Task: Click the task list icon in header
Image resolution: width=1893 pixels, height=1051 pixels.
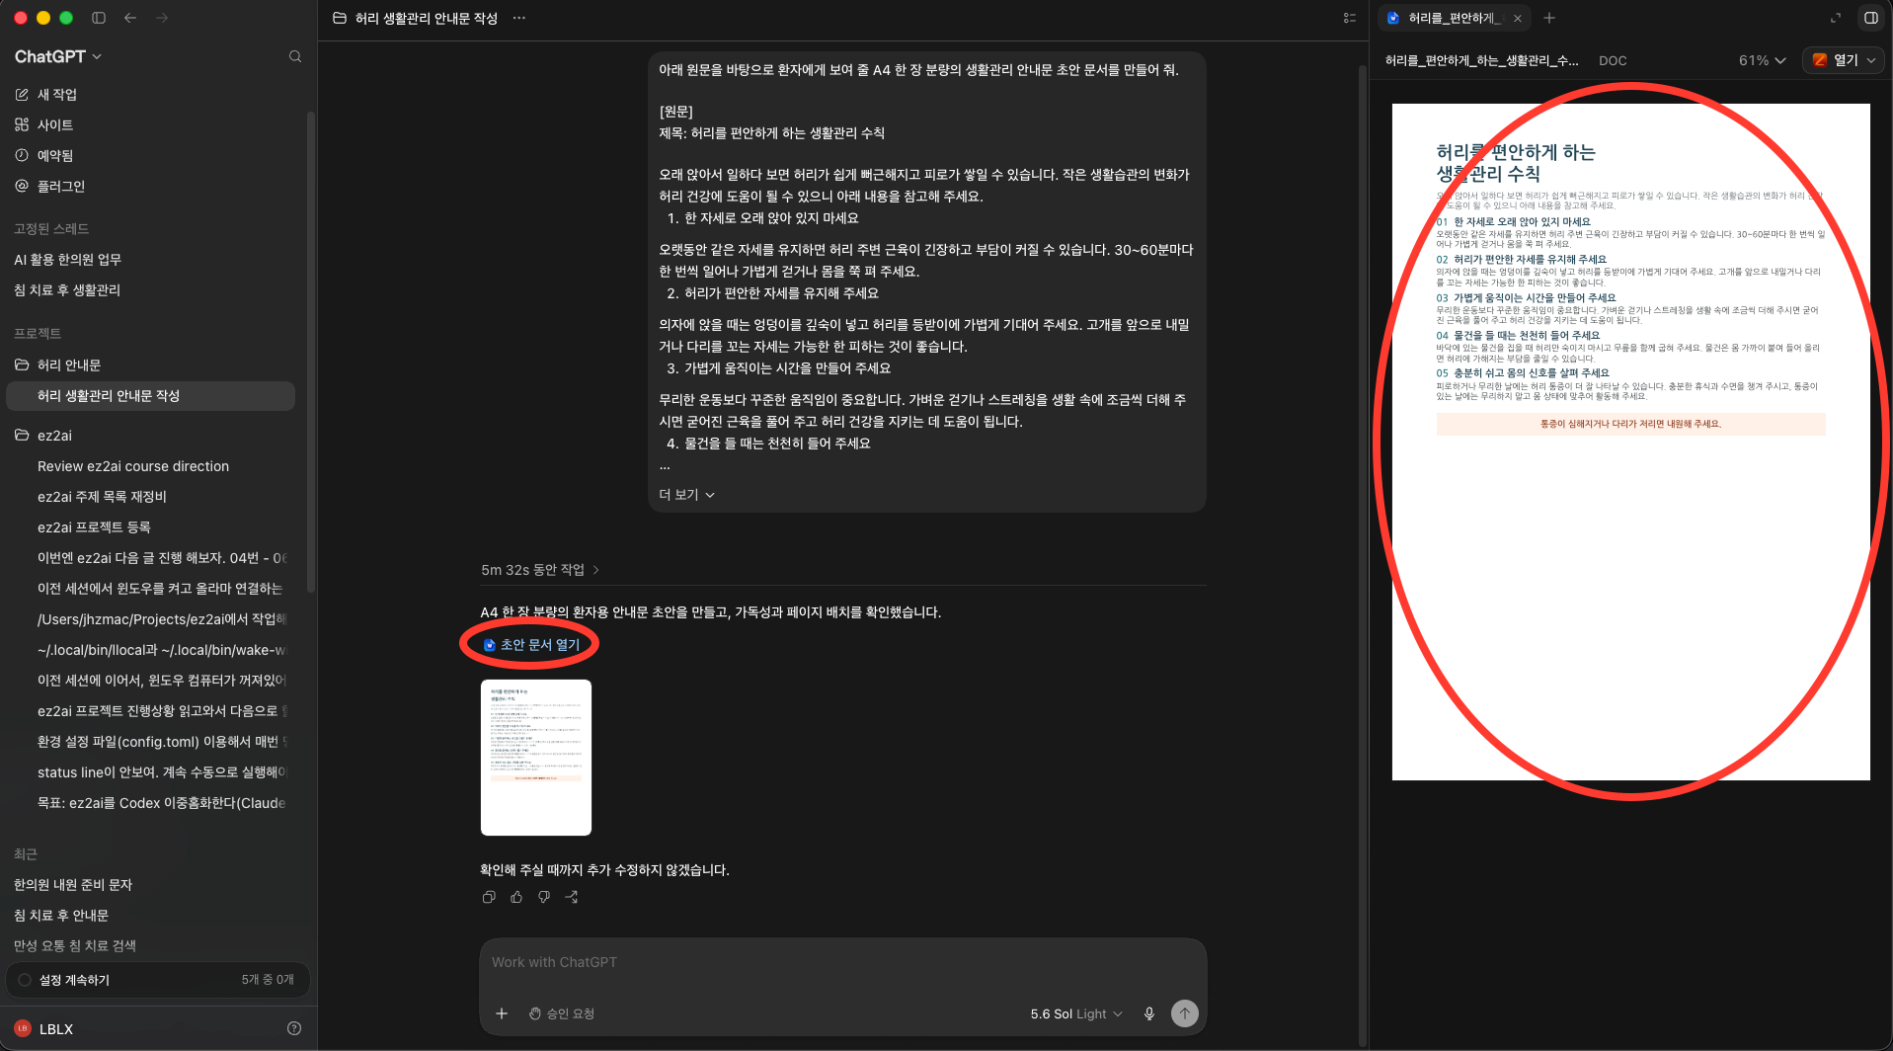Action: (x=1349, y=18)
